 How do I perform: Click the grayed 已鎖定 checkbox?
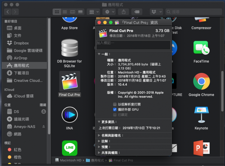coord(115,115)
